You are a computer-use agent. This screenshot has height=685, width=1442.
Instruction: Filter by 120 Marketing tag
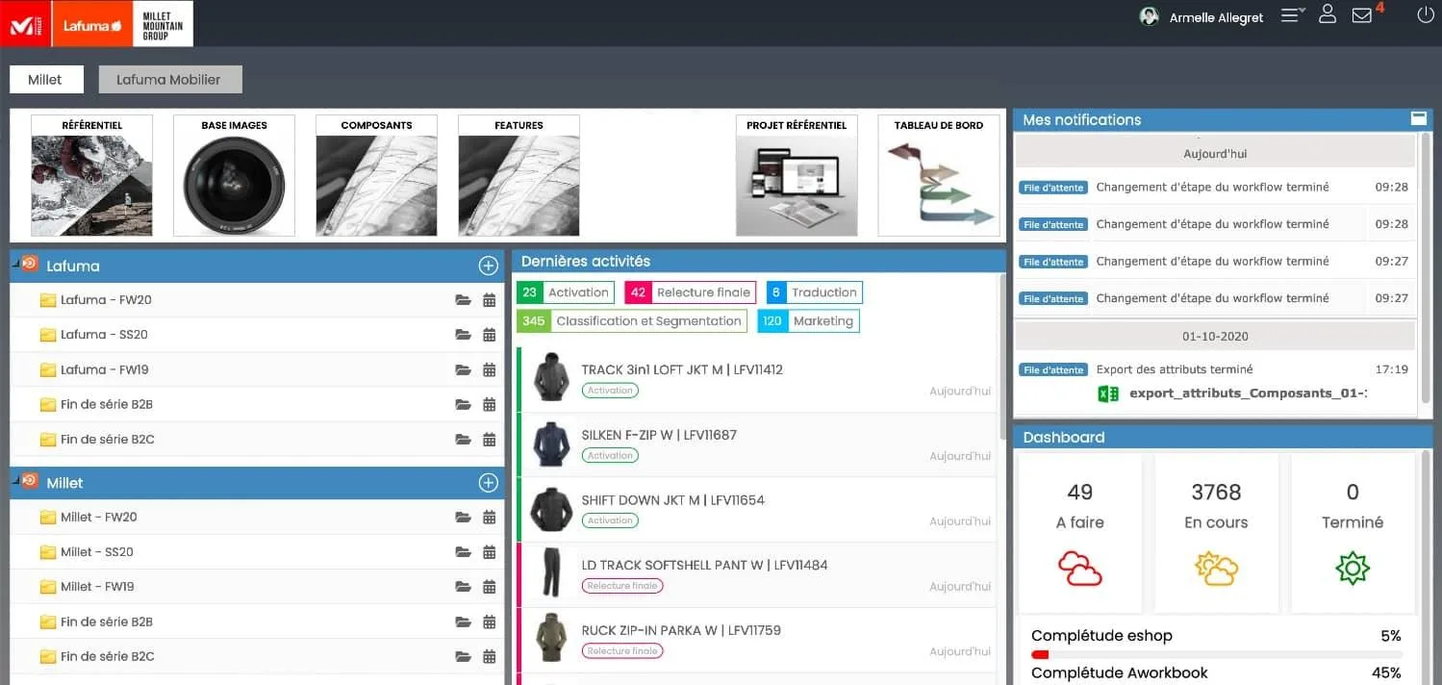point(809,321)
